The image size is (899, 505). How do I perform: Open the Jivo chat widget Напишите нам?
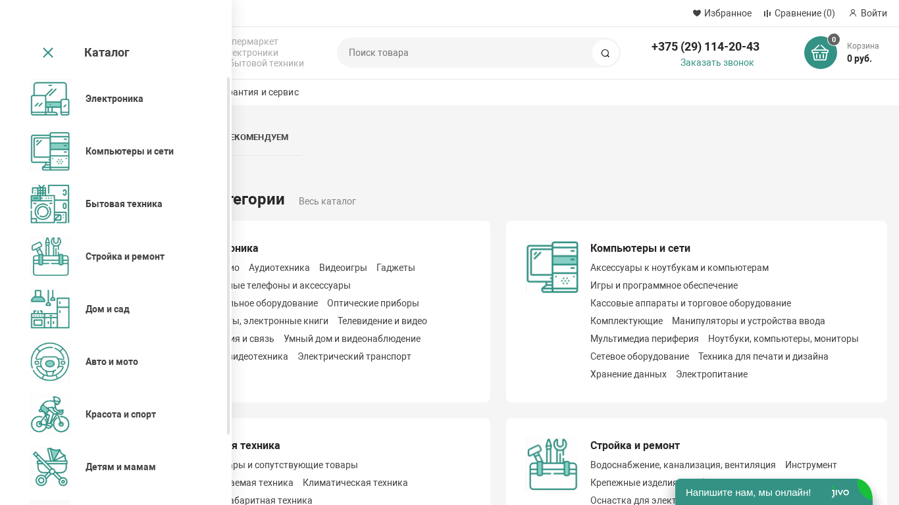pyautogui.click(x=774, y=492)
